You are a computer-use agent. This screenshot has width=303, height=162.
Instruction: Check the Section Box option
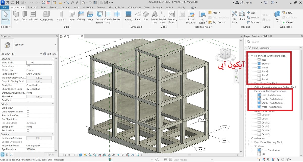coord(28,131)
